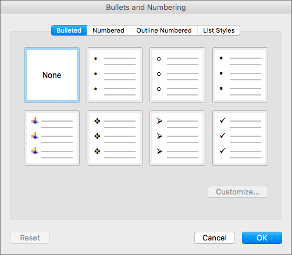Choose the four-diamond bullet style
Viewport: 292px width, 255px height.
[x=115, y=138]
